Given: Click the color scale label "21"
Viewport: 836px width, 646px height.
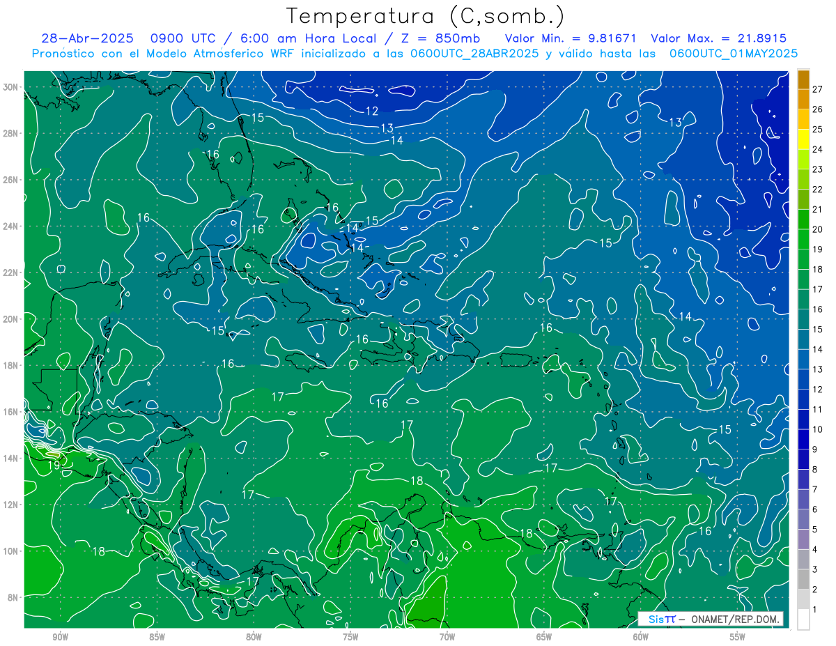Looking at the screenshot, I should 818,209.
